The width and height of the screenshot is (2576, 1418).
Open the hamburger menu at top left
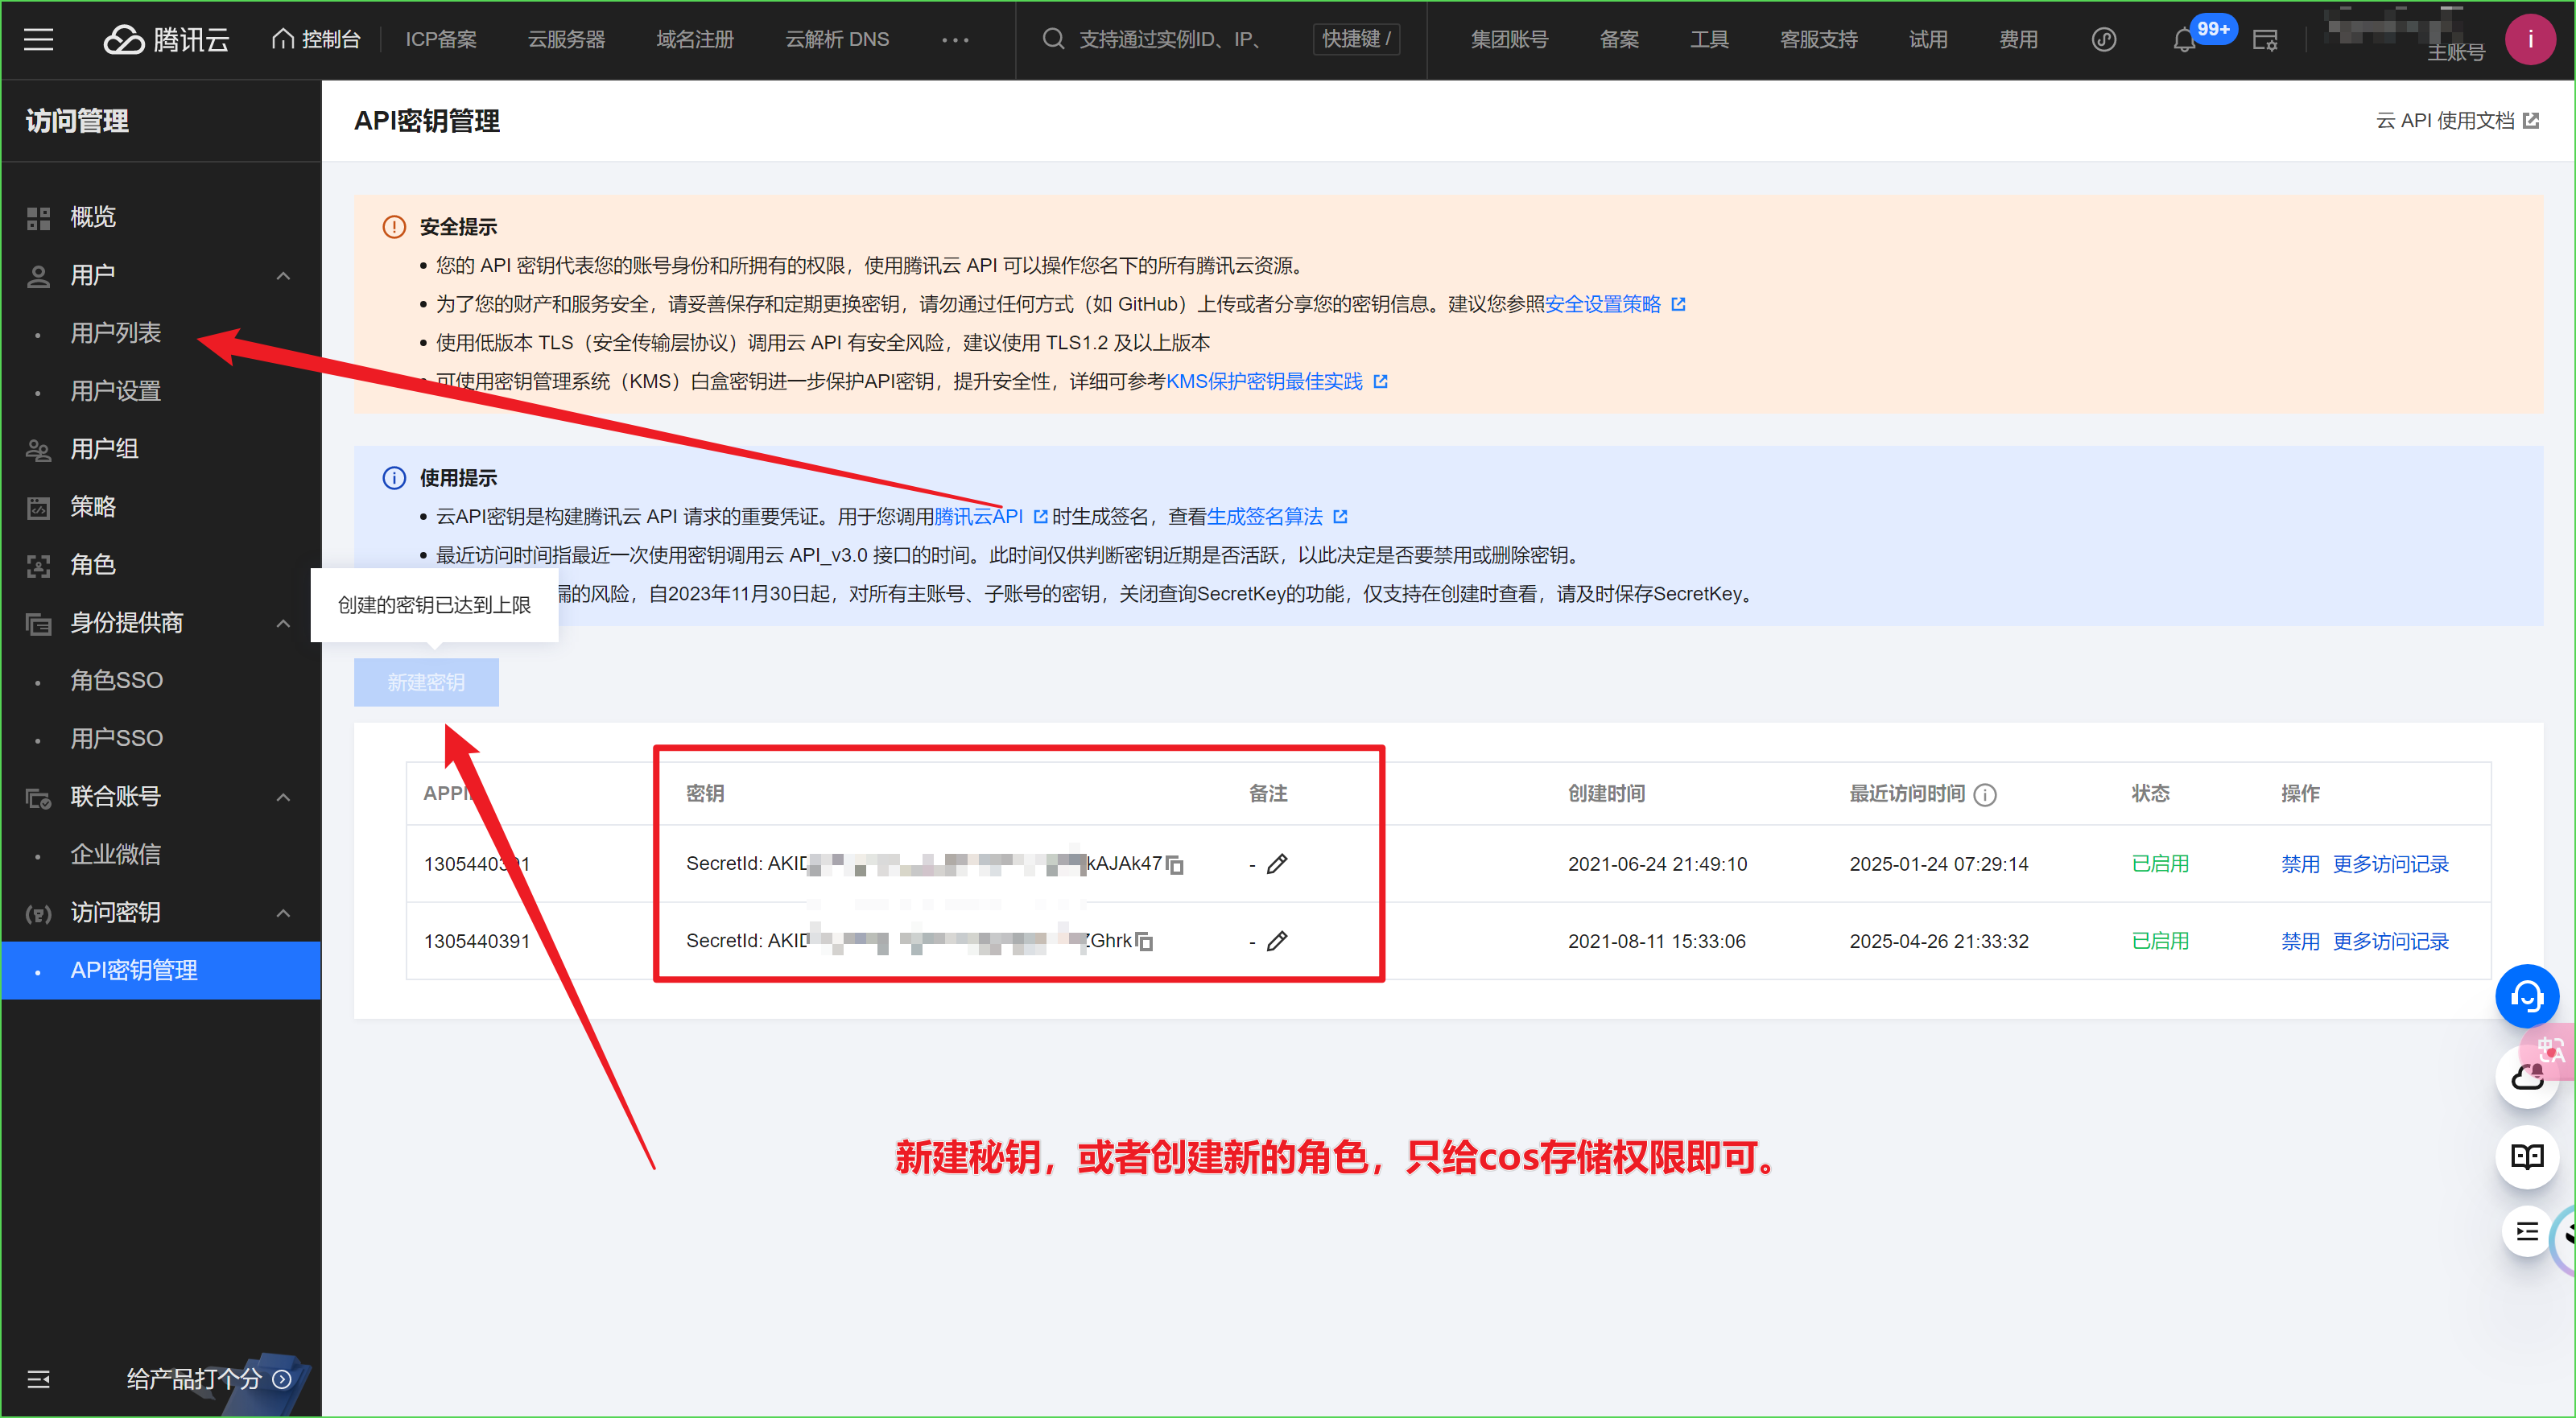(x=38, y=39)
